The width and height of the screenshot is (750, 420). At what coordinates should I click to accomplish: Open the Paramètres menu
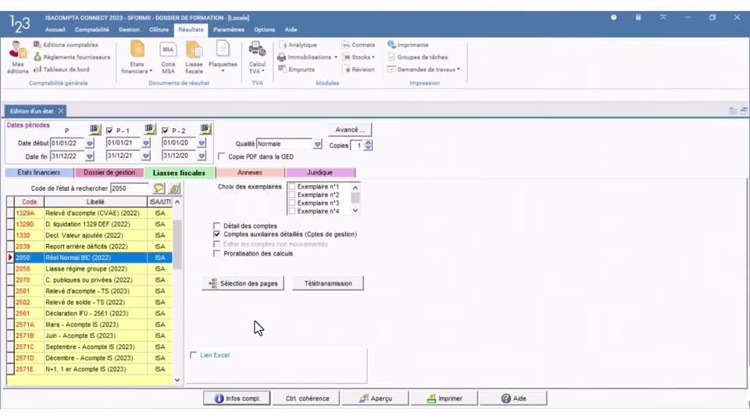tap(229, 30)
